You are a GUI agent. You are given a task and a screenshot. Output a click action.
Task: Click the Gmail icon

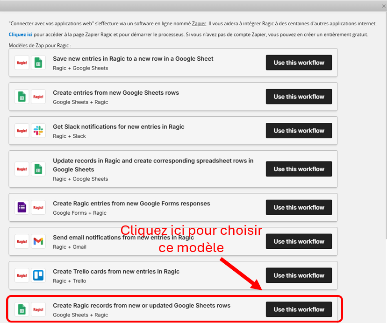click(38, 241)
